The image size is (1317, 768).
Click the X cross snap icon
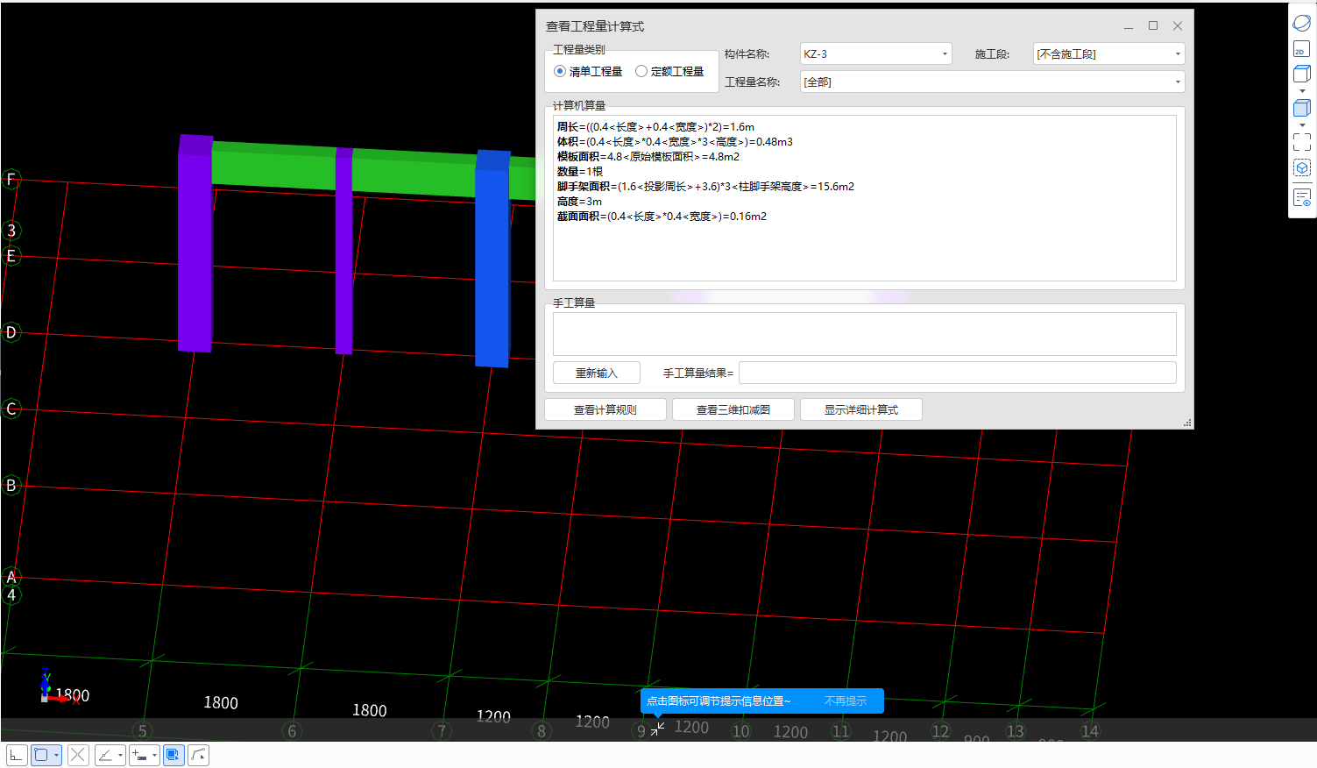click(78, 755)
